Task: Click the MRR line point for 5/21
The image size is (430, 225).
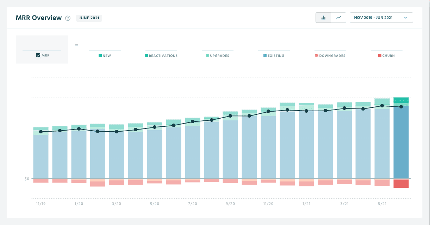Action: click(382, 106)
